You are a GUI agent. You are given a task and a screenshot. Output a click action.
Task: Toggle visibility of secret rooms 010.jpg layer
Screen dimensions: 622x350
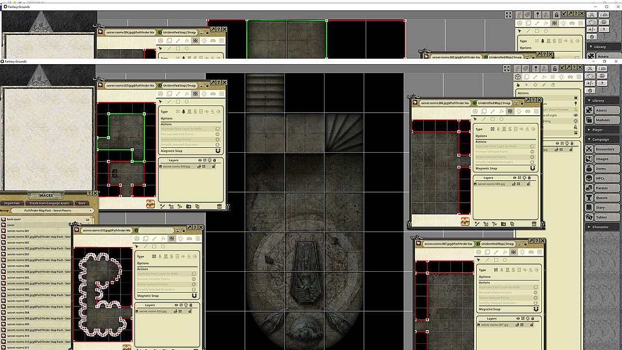pos(176,312)
